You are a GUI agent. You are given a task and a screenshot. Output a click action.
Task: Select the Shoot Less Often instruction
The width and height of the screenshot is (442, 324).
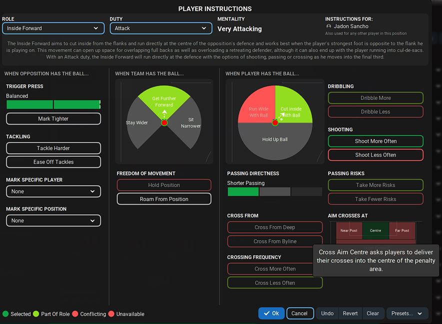tap(376, 155)
